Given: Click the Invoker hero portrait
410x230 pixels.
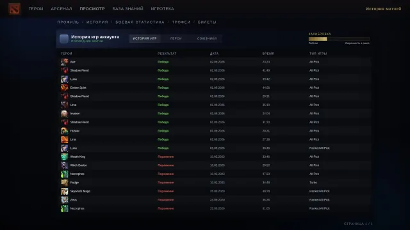Looking at the screenshot, I should coord(64,114).
